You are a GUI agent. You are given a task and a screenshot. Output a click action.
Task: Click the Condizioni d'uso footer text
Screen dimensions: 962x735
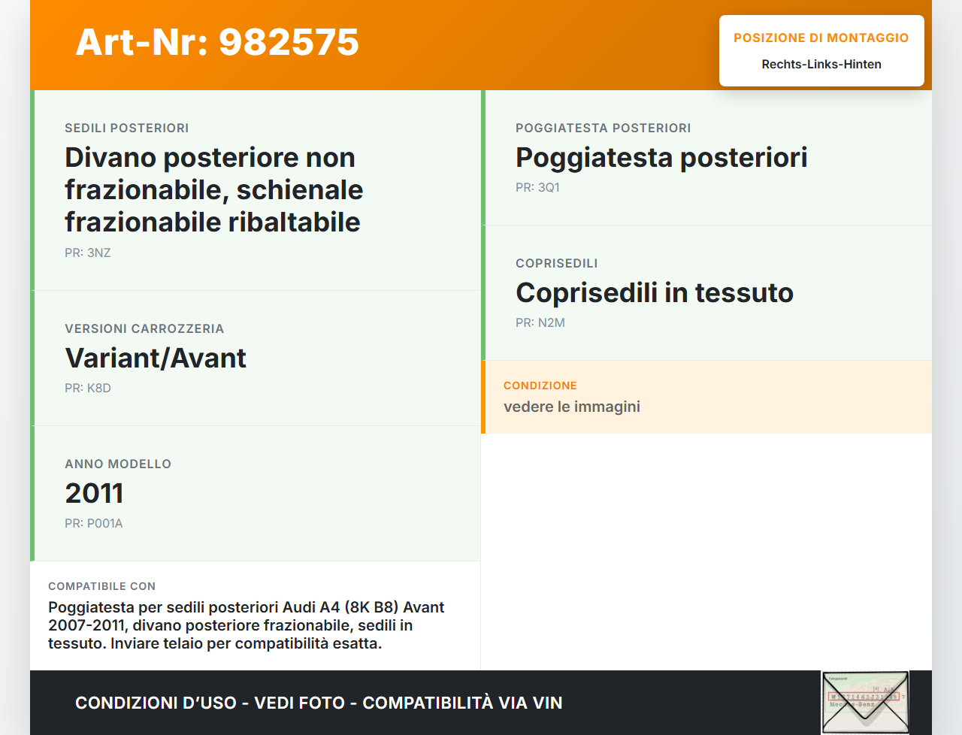[x=319, y=703]
